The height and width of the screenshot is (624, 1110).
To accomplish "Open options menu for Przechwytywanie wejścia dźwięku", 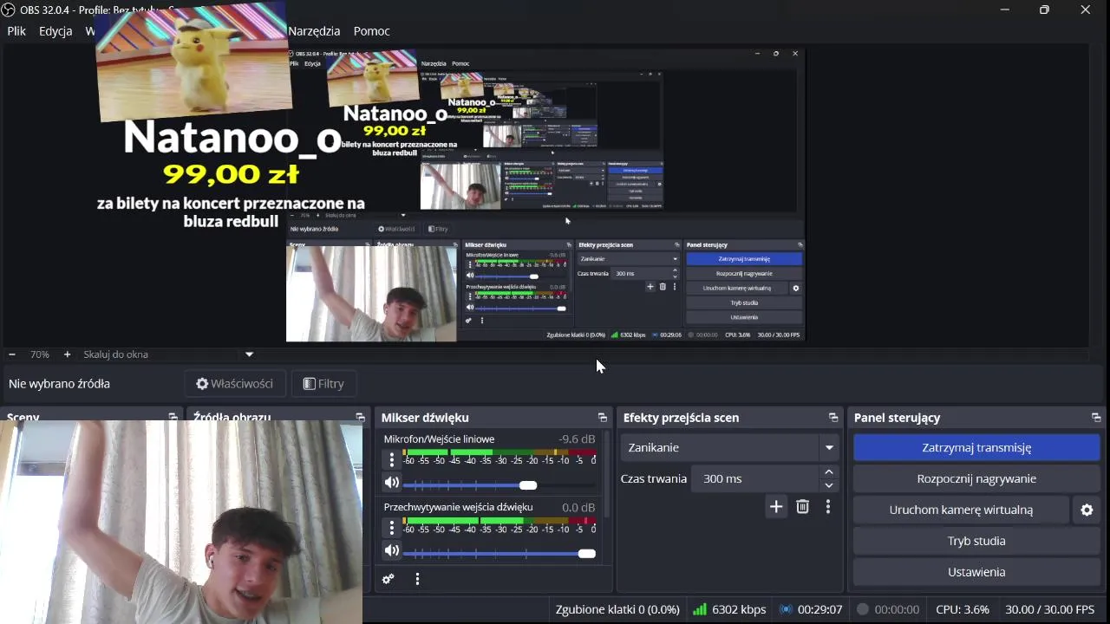I will [x=391, y=527].
